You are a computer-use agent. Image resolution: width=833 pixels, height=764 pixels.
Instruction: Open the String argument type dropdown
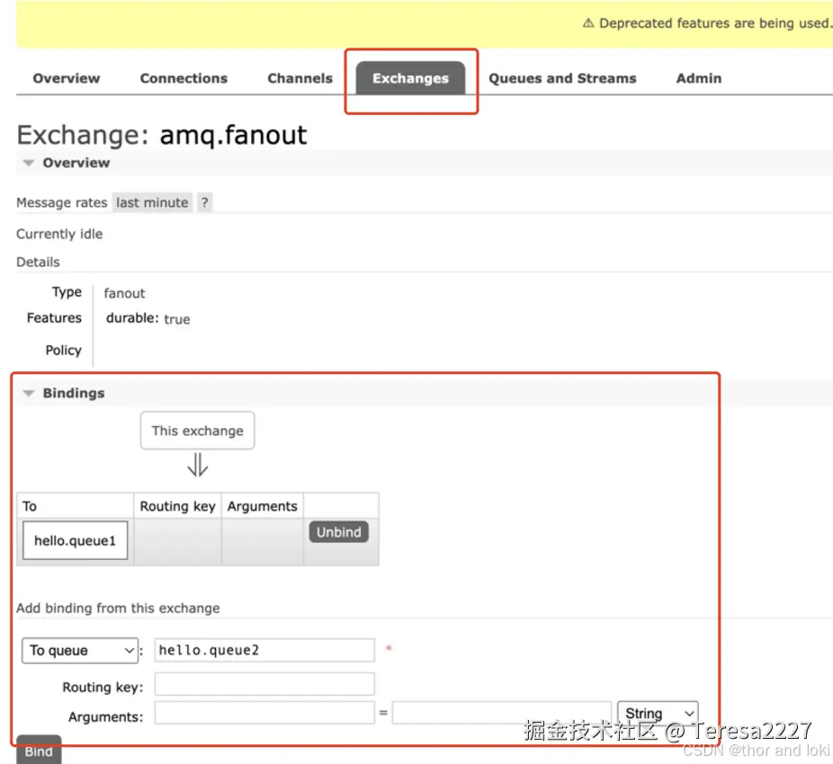coord(658,713)
